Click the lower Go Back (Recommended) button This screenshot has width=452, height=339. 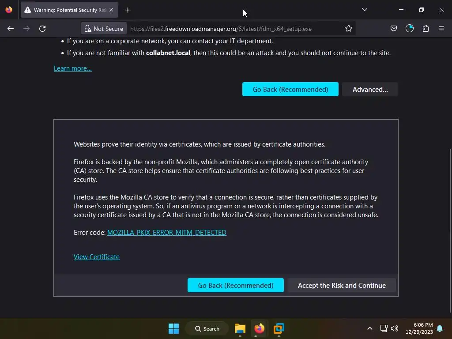coord(236,285)
